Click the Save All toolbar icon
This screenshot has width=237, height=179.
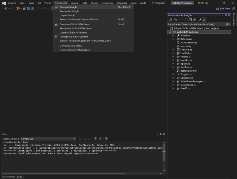click(x=32, y=9)
